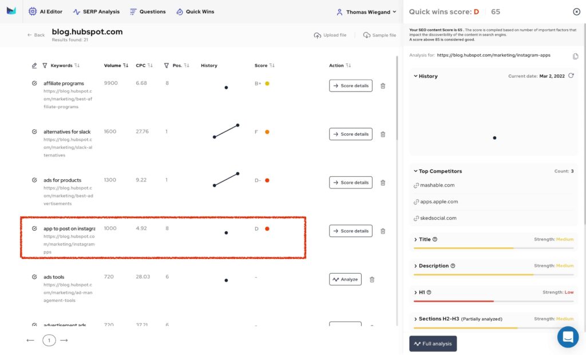The width and height of the screenshot is (586, 355).
Task: Delete the ads for products keyword
Action: (x=383, y=183)
